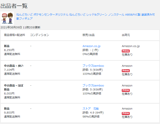Click the 新品 label in the 8,250円 row
Screen dimensions: 160x124
coord(7,46)
